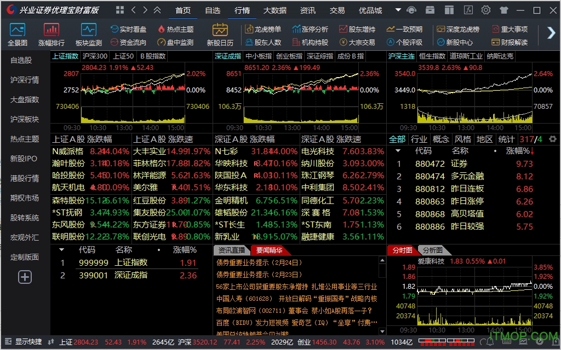Open 龙虎榜单 list
This screenshot has height=350, width=561.
click(263, 30)
